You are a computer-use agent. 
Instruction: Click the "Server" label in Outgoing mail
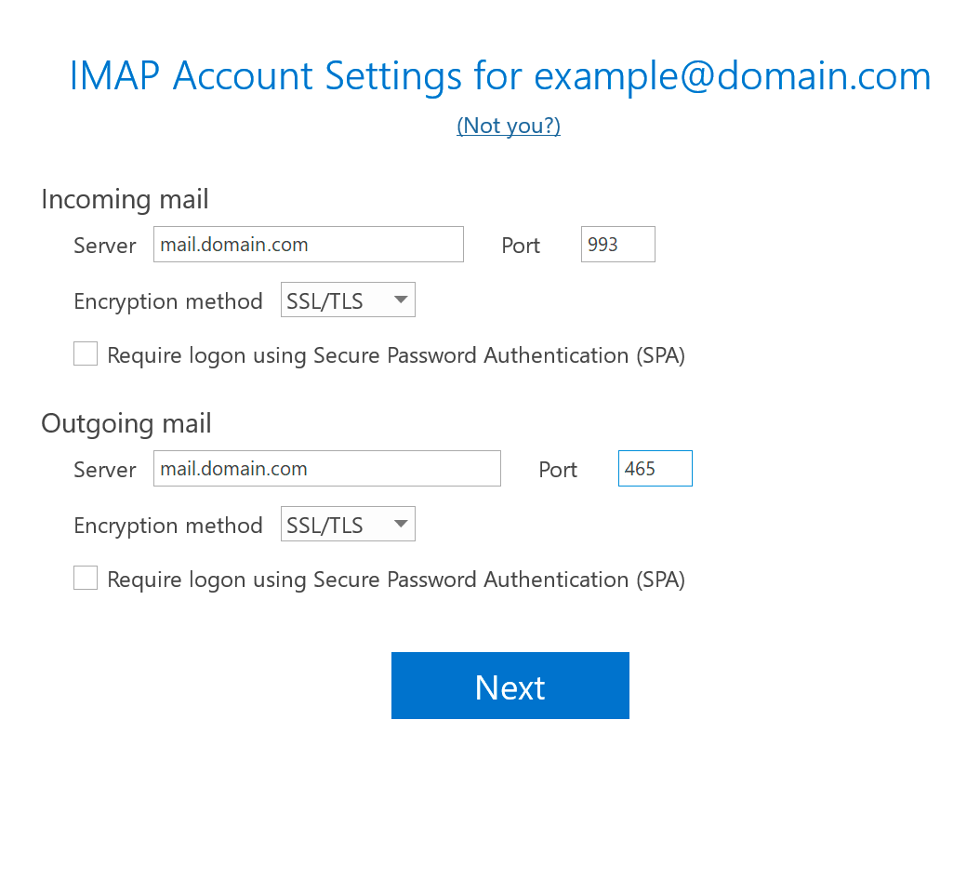coord(104,470)
